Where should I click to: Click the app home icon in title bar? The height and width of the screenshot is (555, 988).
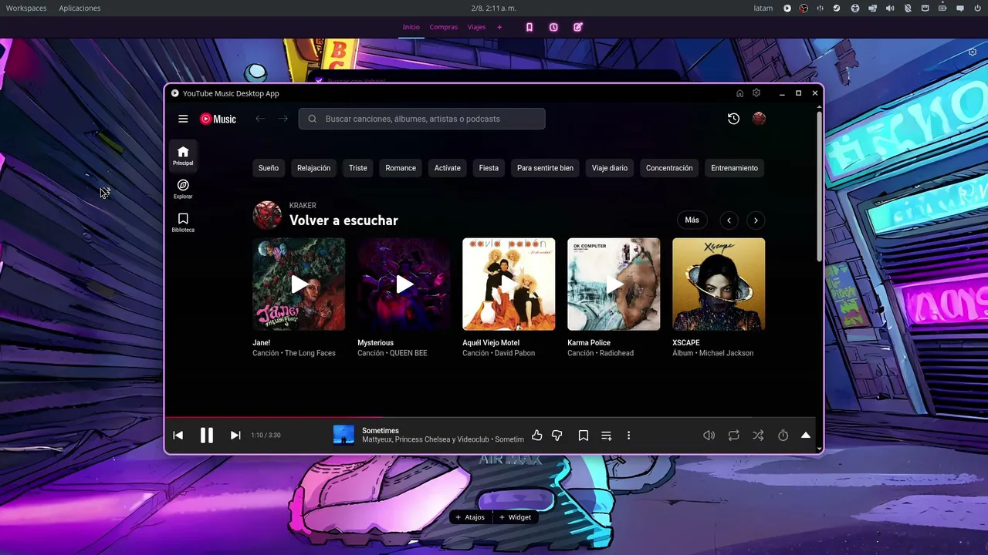tap(739, 93)
